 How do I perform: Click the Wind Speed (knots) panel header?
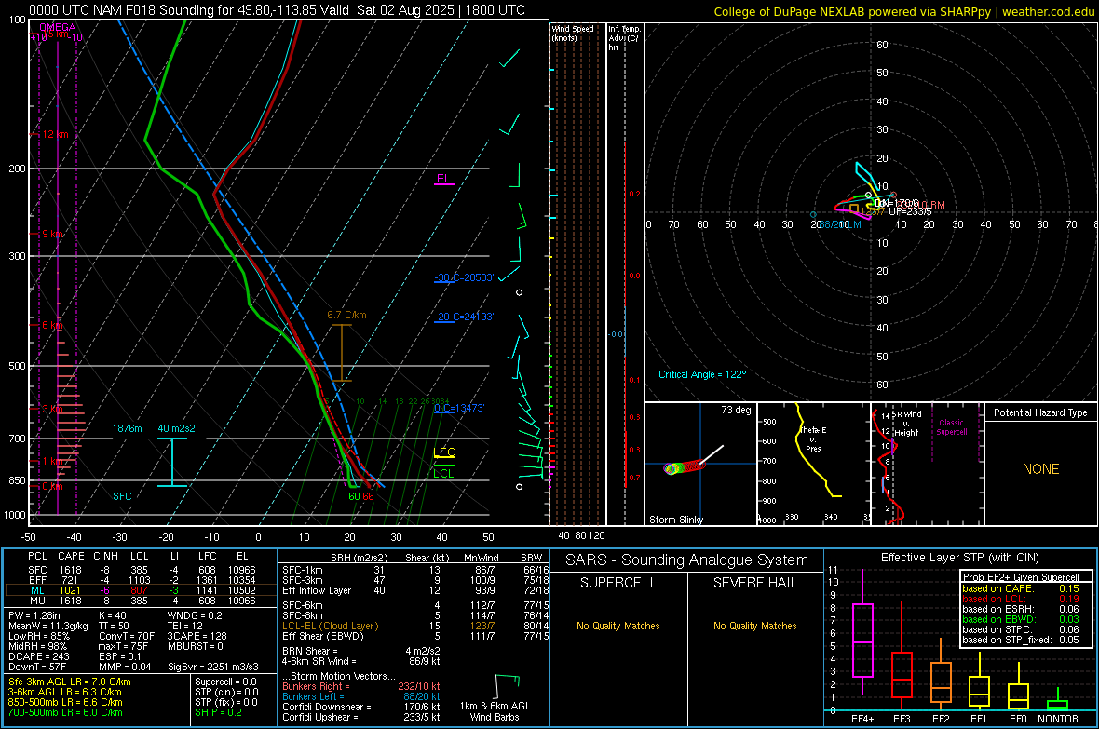pos(573,34)
